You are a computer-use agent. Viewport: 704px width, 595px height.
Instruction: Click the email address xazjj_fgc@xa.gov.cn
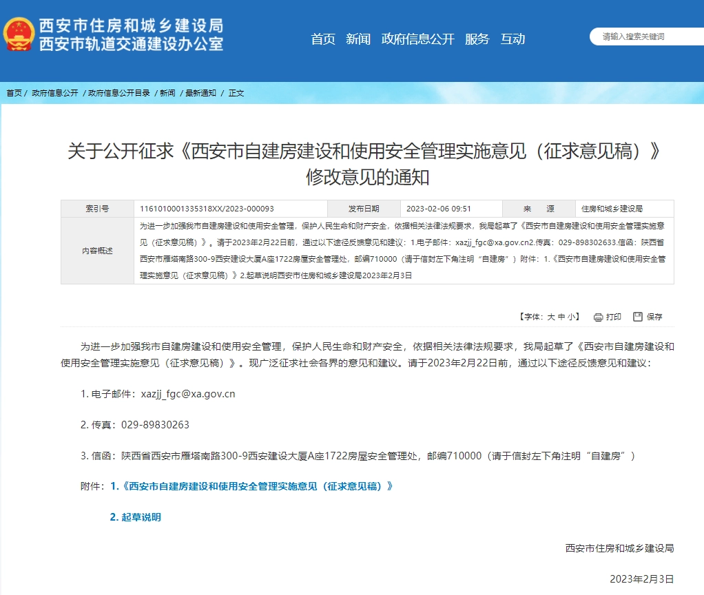click(190, 394)
